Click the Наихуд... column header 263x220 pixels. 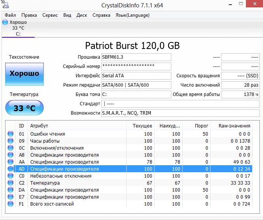pyautogui.click(x=168, y=126)
